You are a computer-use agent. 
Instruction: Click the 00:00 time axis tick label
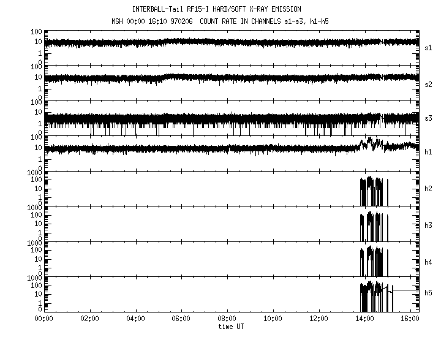pyautogui.click(x=43, y=319)
